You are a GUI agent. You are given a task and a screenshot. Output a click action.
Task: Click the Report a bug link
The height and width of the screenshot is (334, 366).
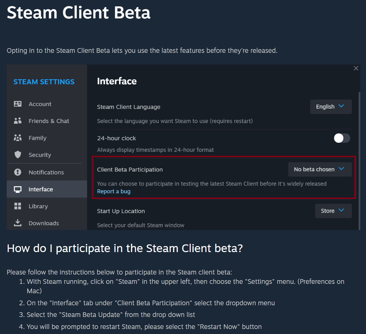[x=114, y=191]
